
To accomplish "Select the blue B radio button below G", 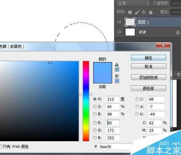I will coord(95,138).
